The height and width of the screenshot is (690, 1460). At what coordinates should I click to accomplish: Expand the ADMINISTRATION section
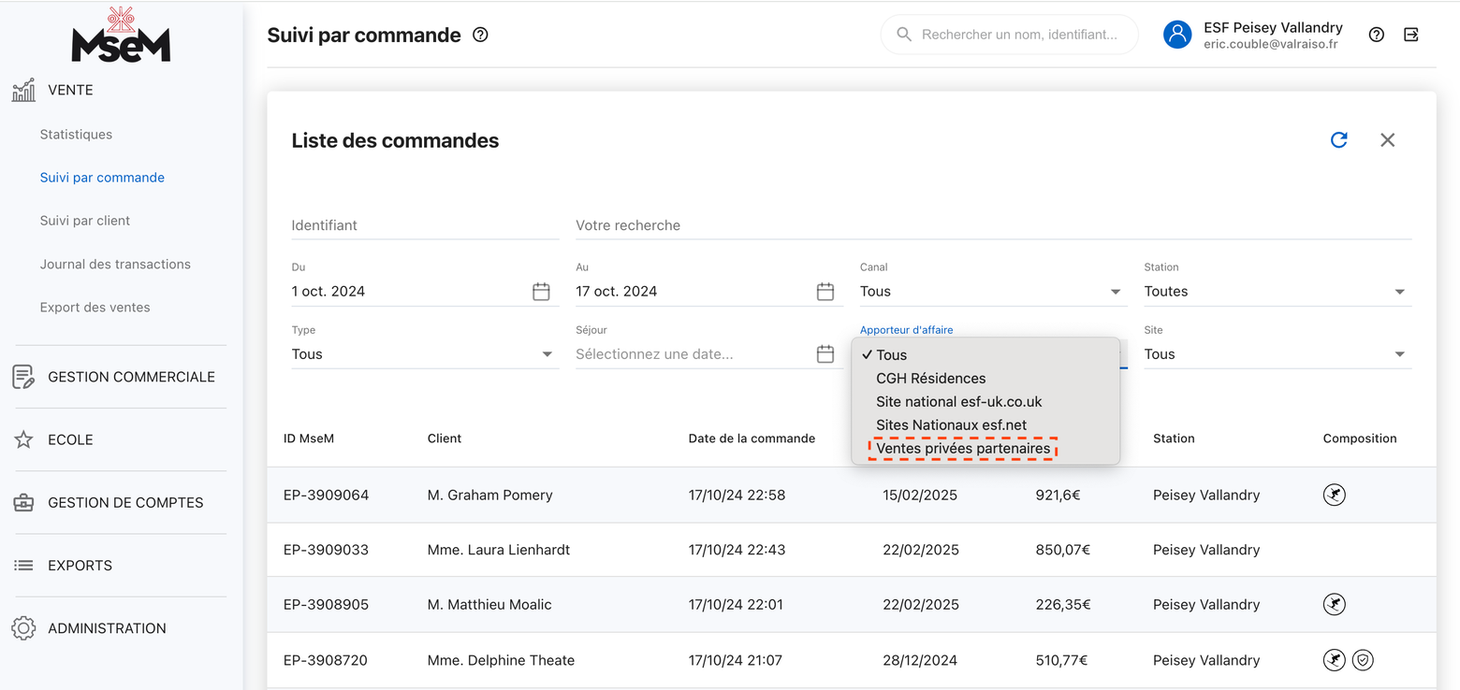(x=107, y=628)
